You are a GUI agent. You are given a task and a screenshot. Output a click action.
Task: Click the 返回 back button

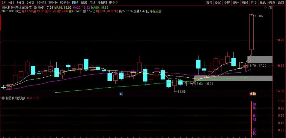tap(281, 3)
